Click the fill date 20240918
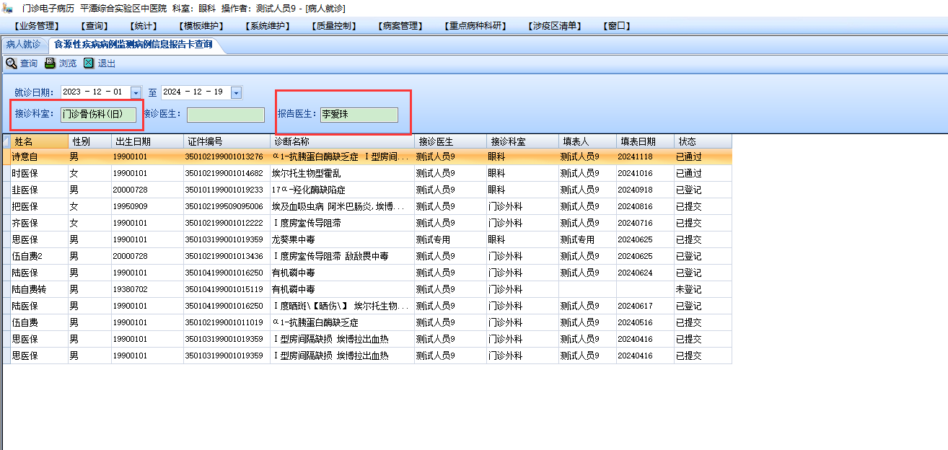Image resolution: width=948 pixels, height=450 pixels. click(635, 190)
